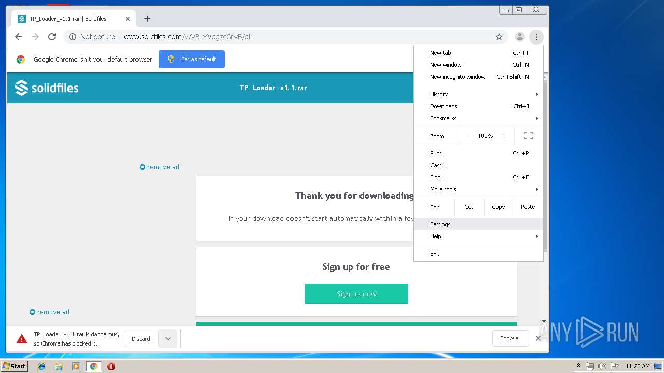Image resolution: width=664 pixels, height=373 pixels.
Task: Reload the Solidfiles page
Action: click(52, 37)
